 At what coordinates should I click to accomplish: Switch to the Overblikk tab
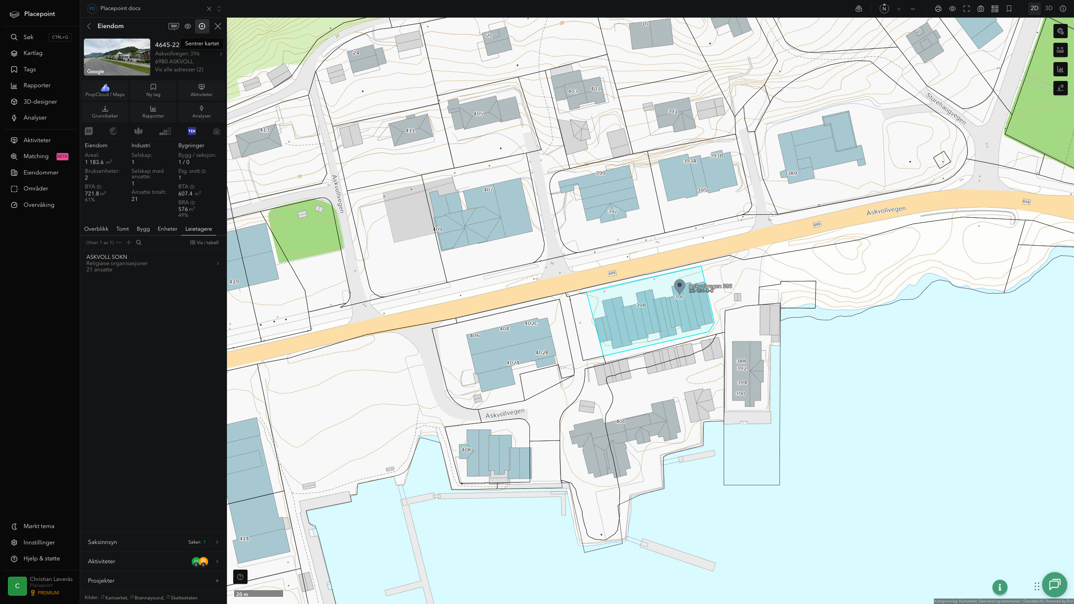[96, 229]
